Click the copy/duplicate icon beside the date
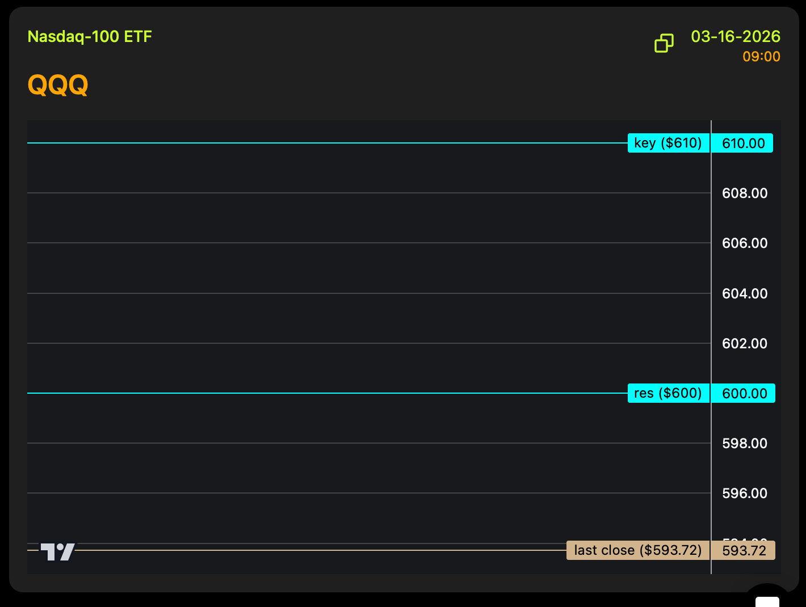 click(x=664, y=43)
